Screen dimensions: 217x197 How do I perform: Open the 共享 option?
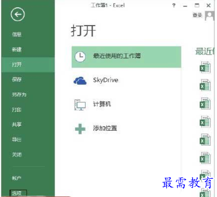click(17, 124)
